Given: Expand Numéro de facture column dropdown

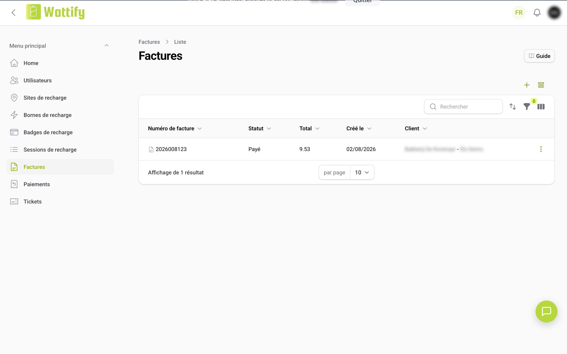Looking at the screenshot, I should pyautogui.click(x=199, y=128).
